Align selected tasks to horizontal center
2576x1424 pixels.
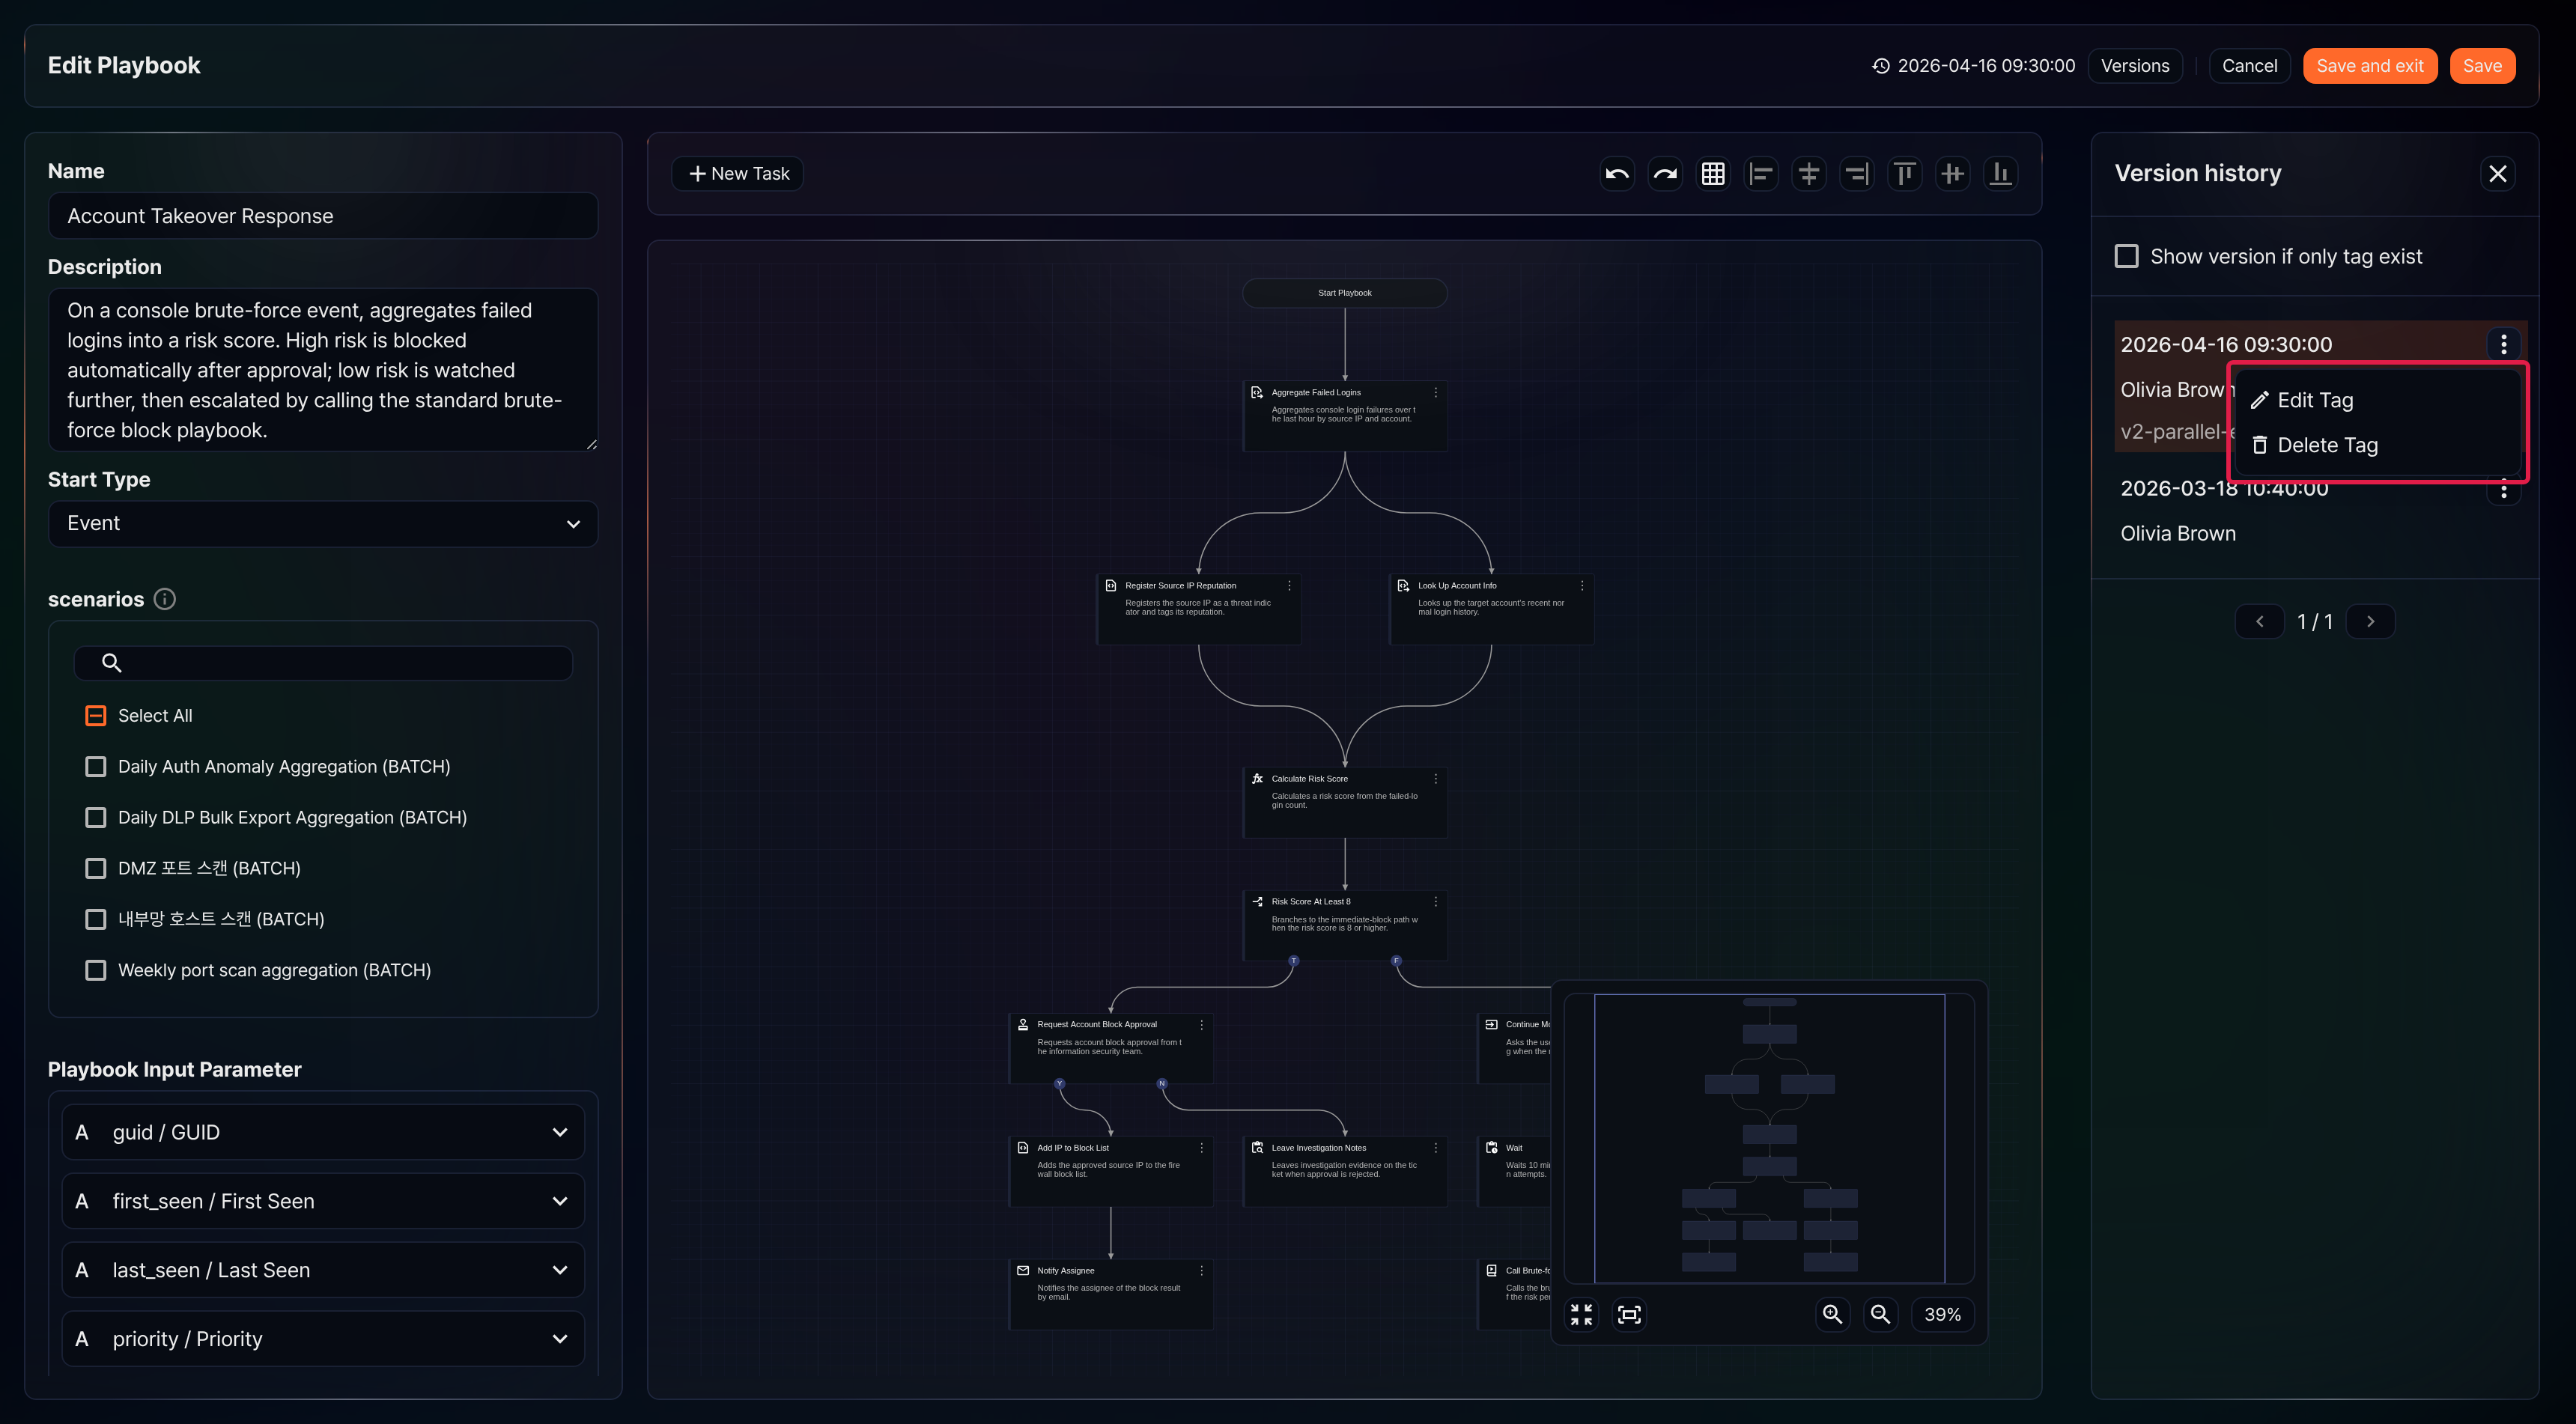1809,174
